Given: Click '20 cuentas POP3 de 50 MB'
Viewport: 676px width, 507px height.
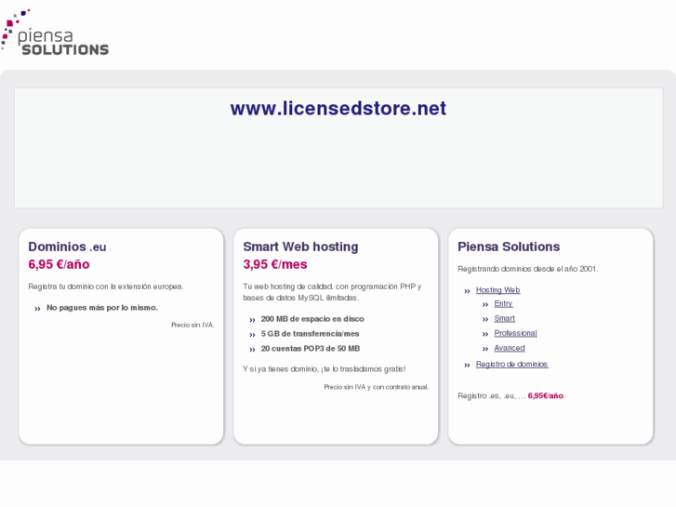Looking at the screenshot, I should (x=311, y=348).
